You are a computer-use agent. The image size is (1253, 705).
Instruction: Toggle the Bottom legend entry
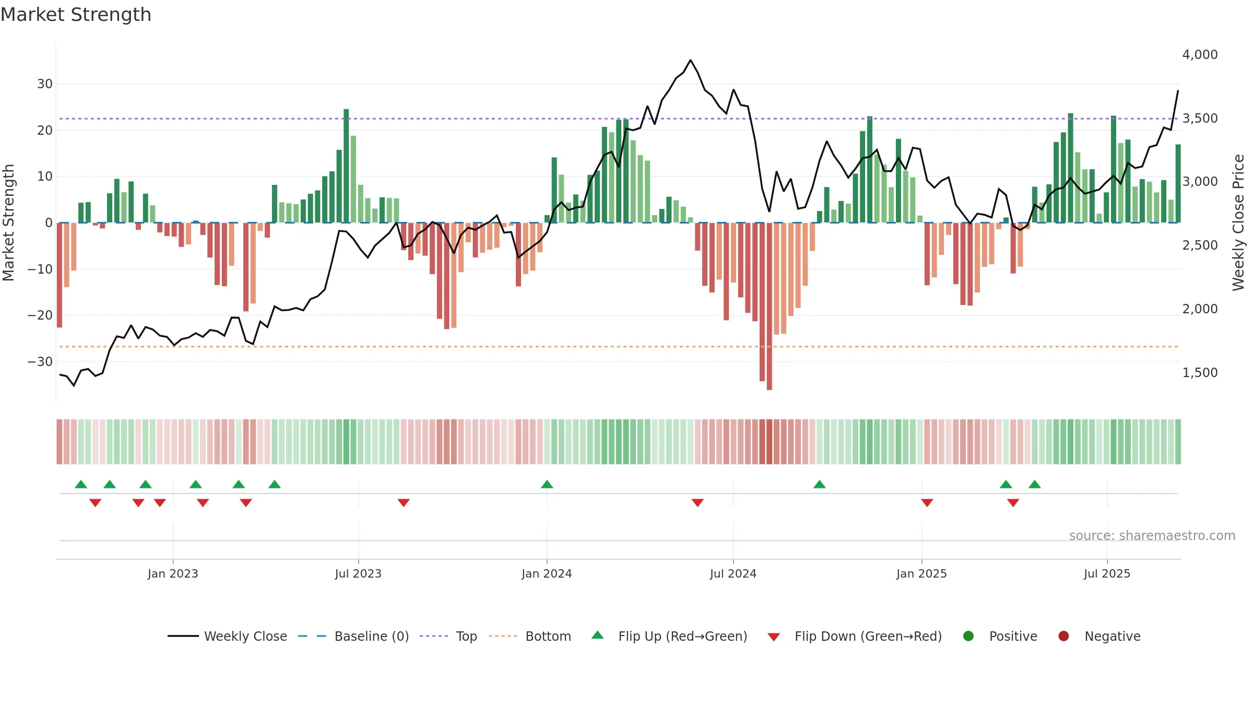pyautogui.click(x=530, y=636)
